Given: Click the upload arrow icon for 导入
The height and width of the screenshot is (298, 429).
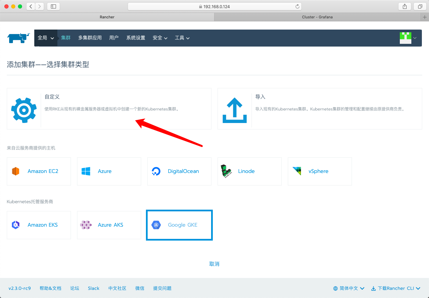Looking at the screenshot, I should tap(235, 110).
